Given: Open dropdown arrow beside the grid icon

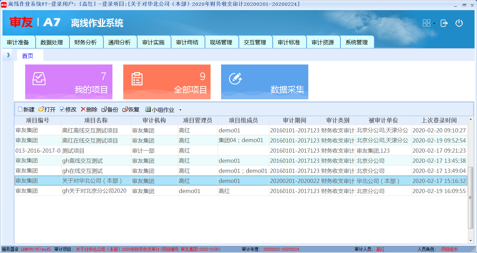Looking at the screenshot, I should 434,23.
